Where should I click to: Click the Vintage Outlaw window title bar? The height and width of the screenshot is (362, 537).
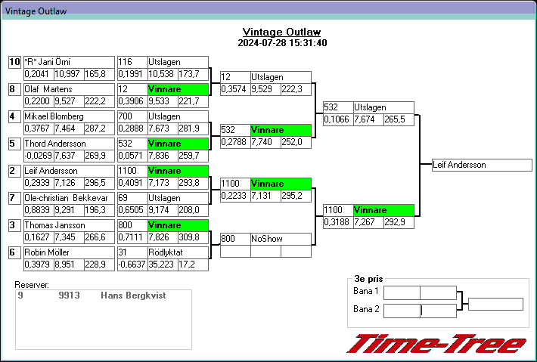coord(268,11)
